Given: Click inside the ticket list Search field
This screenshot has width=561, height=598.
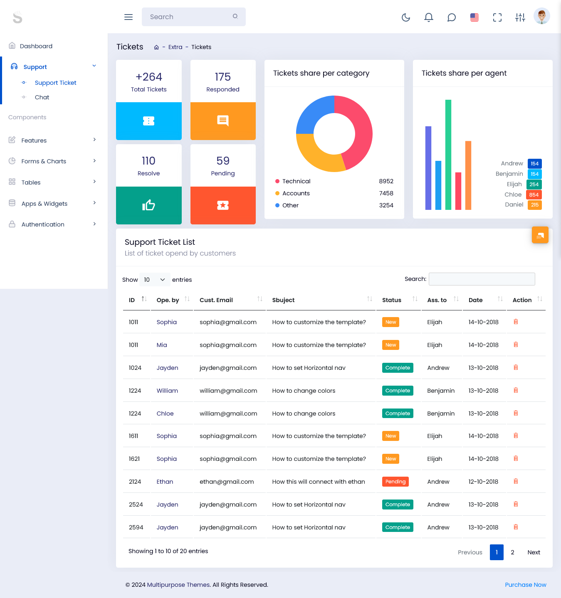Looking at the screenshot, I should (481, 279).
